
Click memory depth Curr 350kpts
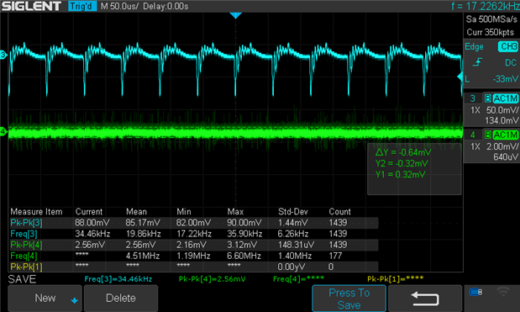[x=490, y=32]
